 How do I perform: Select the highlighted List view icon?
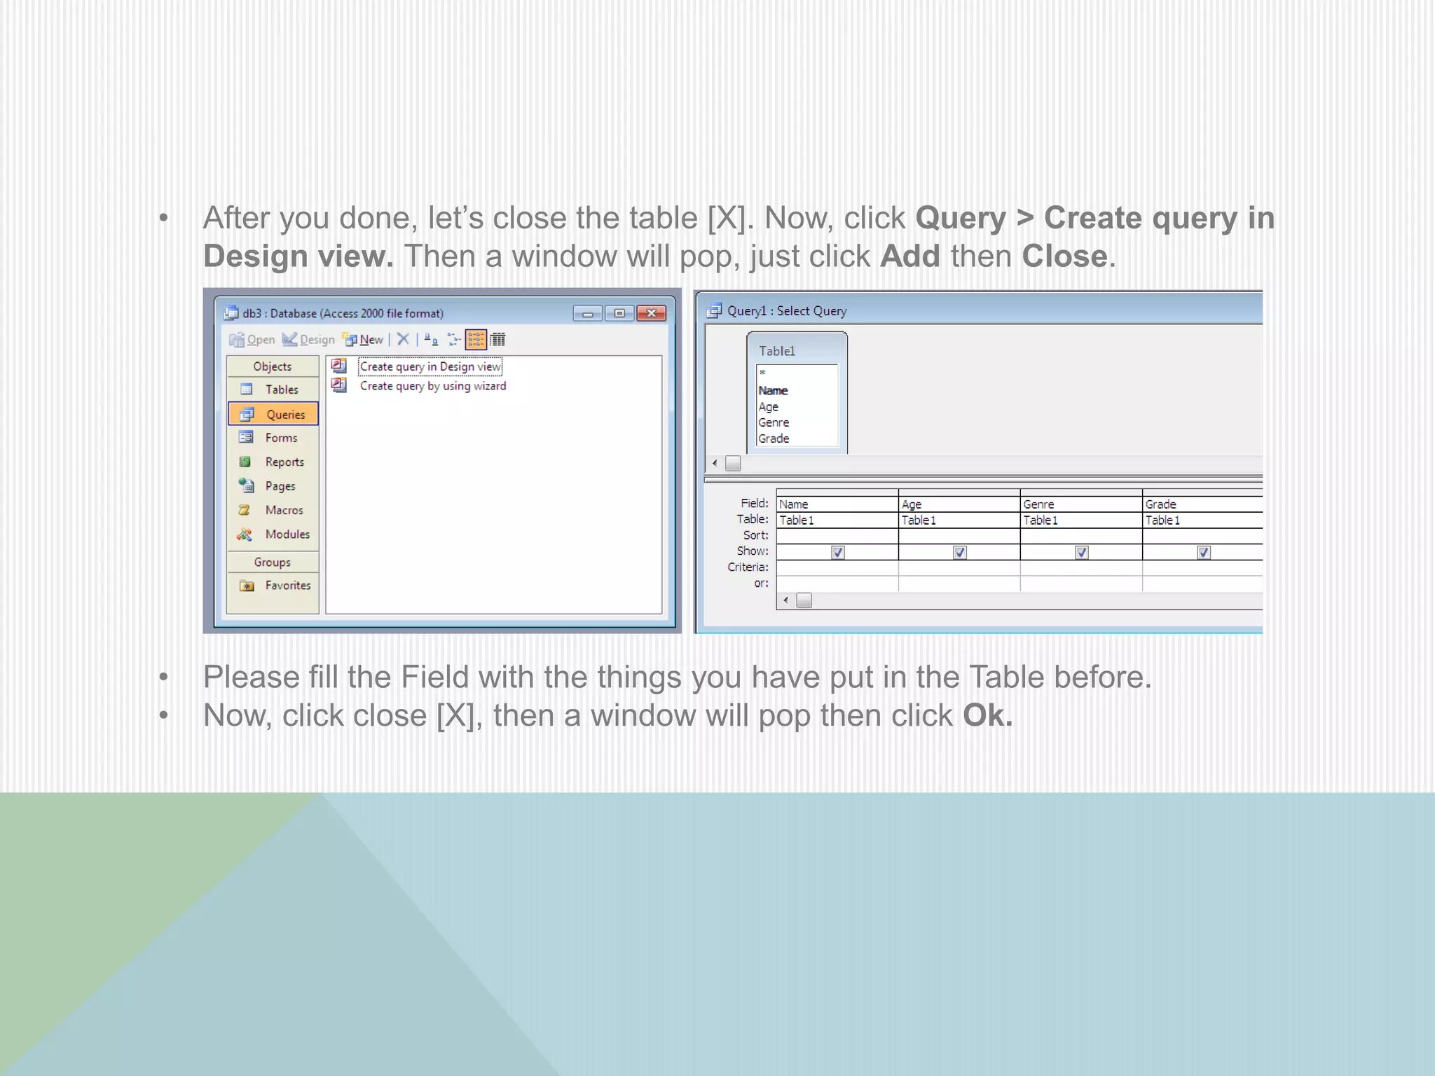tap(476, 340)
